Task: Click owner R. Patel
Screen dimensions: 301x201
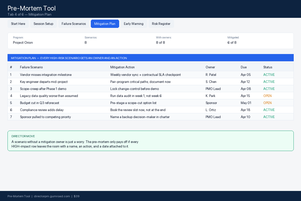Action: (211, 75)
